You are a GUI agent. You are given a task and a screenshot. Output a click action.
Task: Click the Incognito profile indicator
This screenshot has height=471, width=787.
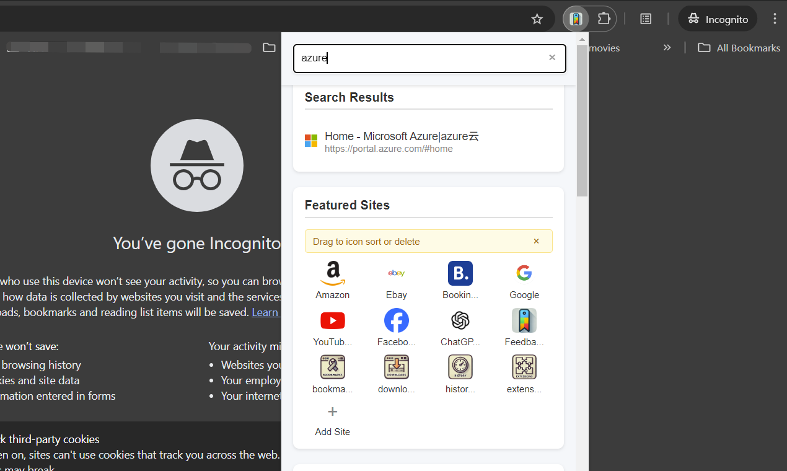(x=718, y=19)
